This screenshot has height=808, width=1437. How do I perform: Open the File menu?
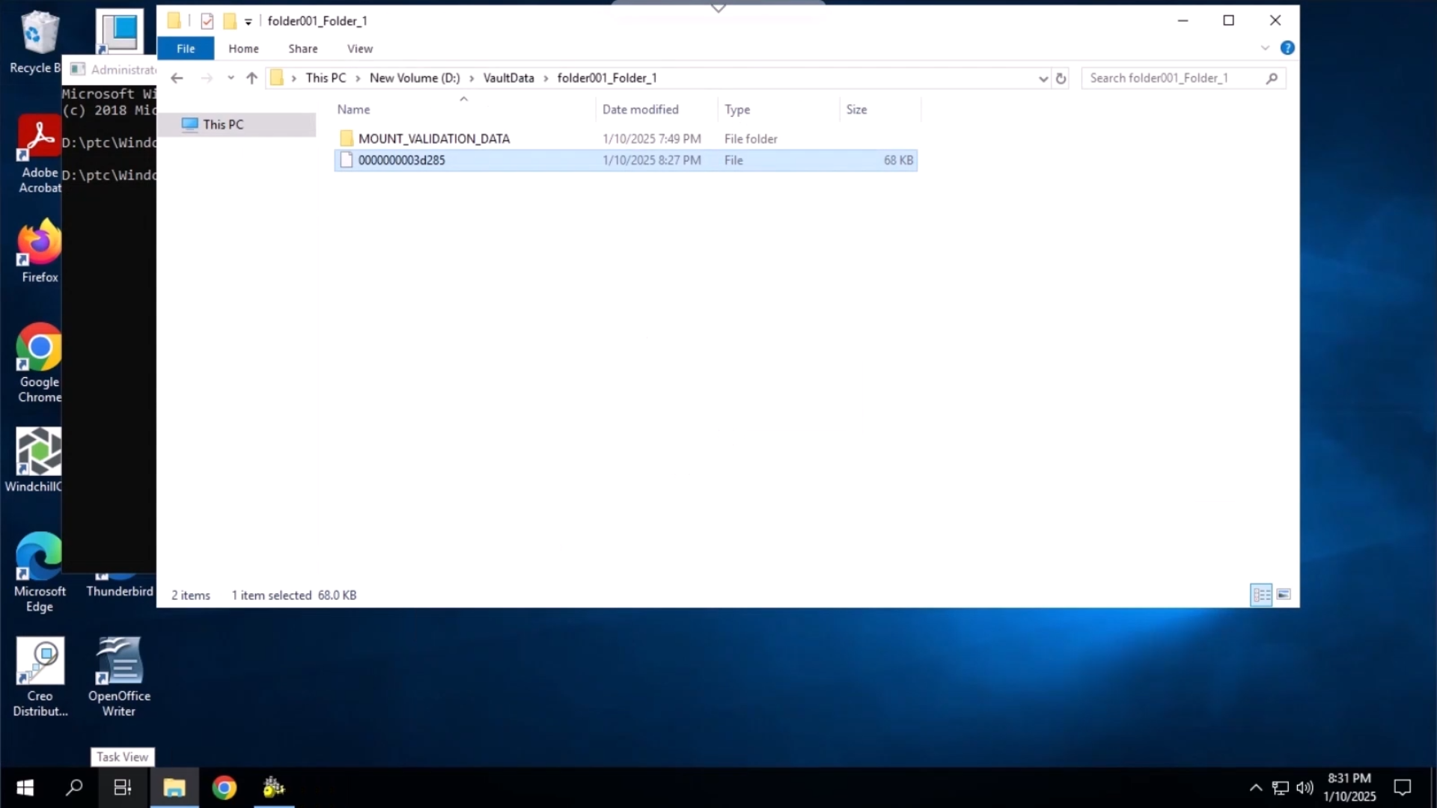pos(185,48)
